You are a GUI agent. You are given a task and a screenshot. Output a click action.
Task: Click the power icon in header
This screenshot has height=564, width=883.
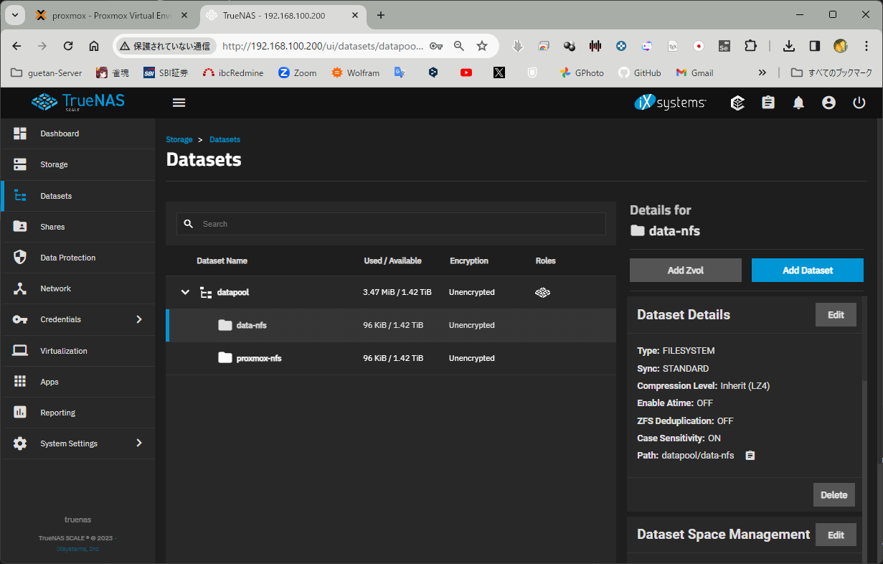pos(859,103)
